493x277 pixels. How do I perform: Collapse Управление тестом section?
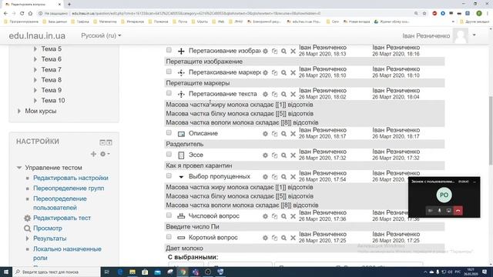(x=19, y=168)
